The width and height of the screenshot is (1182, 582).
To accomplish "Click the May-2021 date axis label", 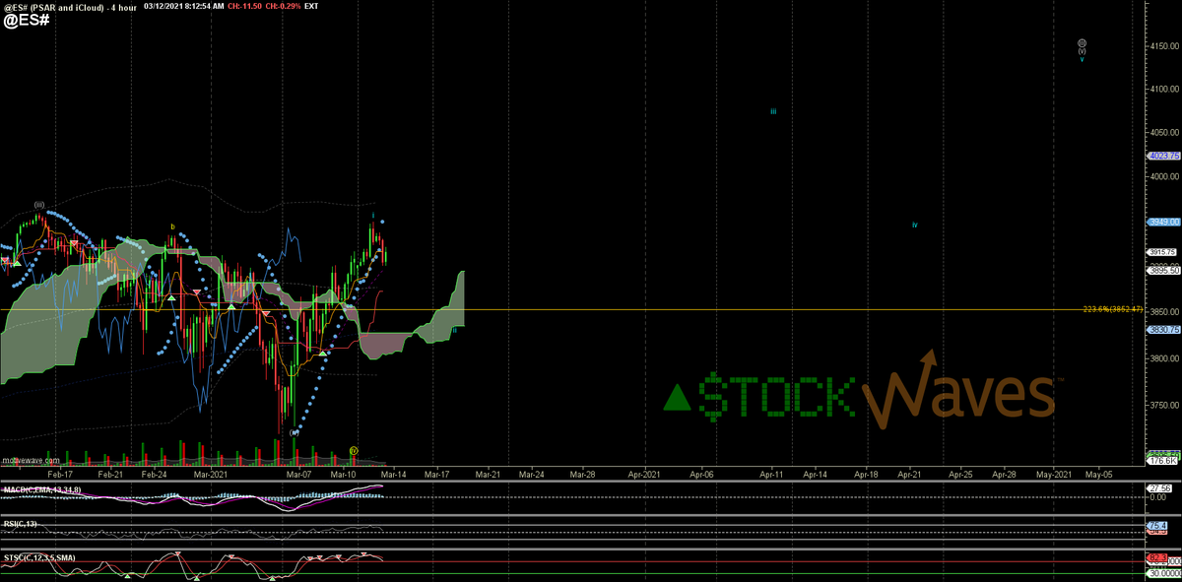I will pos(1054,474).
